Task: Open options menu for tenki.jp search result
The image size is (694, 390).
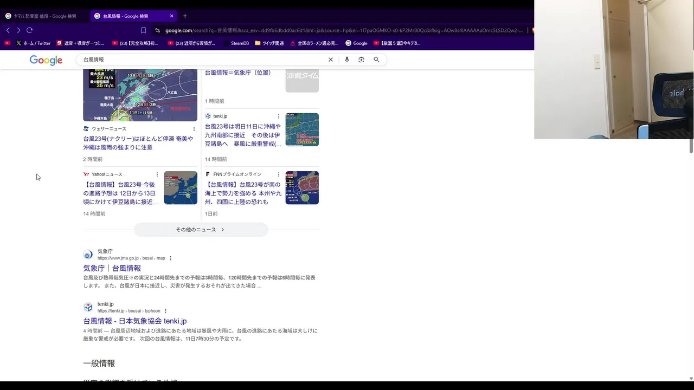Action: [x=166, y=311]
